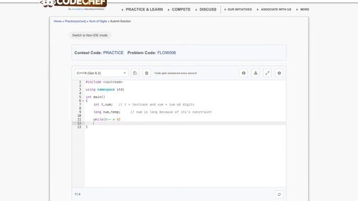The height and width of the screenshot is (201, 358).
Task: Open Practice(school) breadcrumb link
Action: [76, 21]
